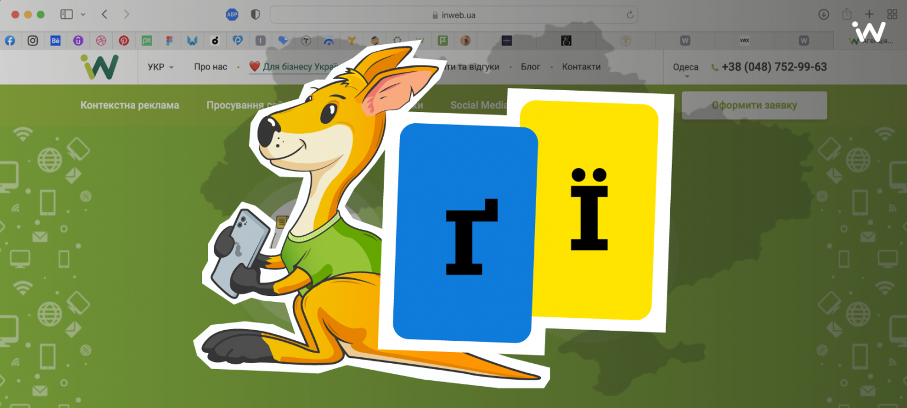Viewport: 907px width, 408px height.
Task: Open the green dotted circle icon tab
Action: (x=397, y=41)
